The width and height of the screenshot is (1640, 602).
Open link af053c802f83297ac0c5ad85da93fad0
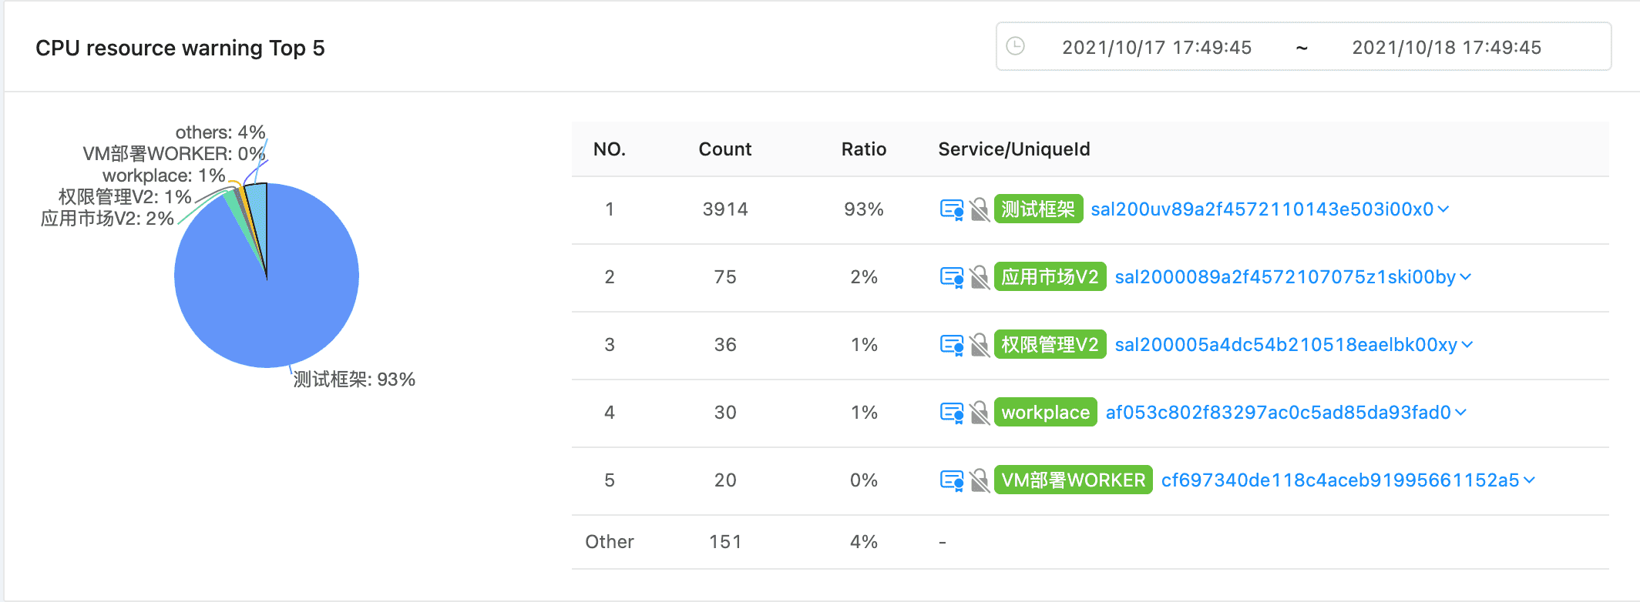1279,413
